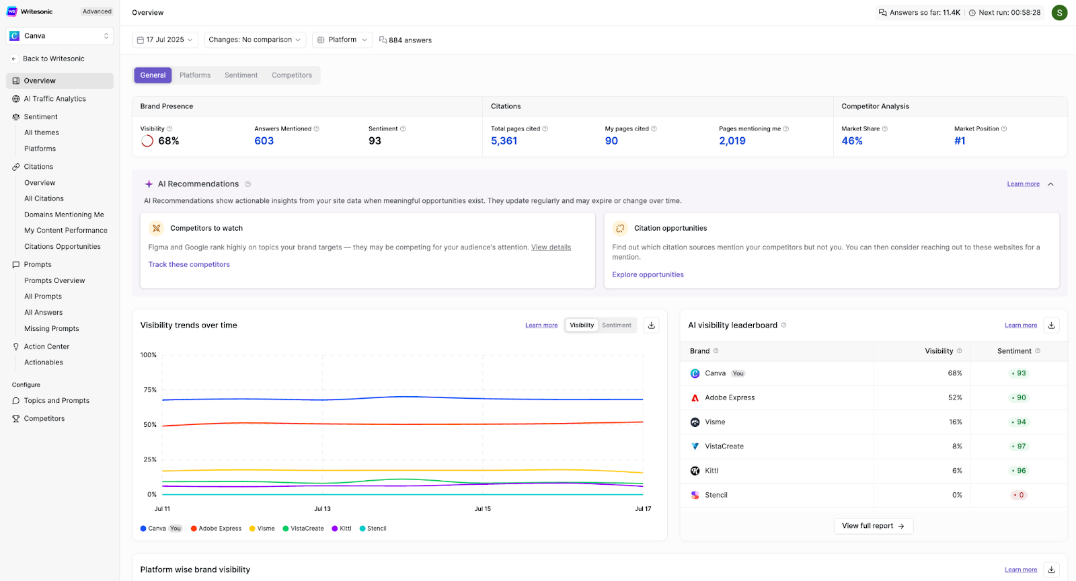This screenshot has height=581, width=1076.
Task: Click the Writesonic logo icon
Action: point(12,11)
